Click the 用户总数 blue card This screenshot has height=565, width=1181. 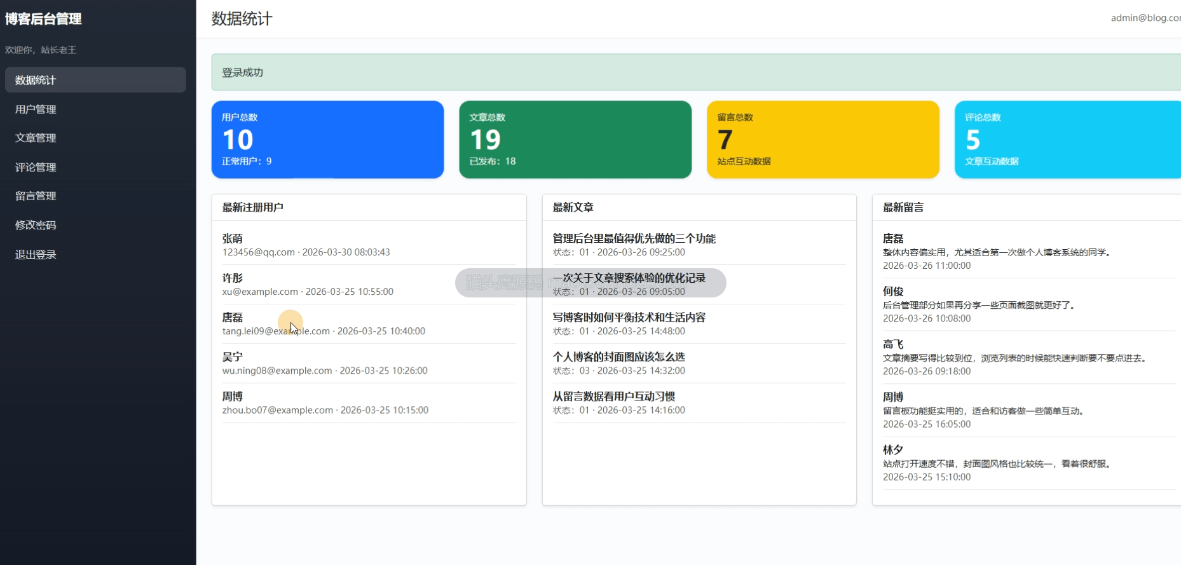point(327,140)
